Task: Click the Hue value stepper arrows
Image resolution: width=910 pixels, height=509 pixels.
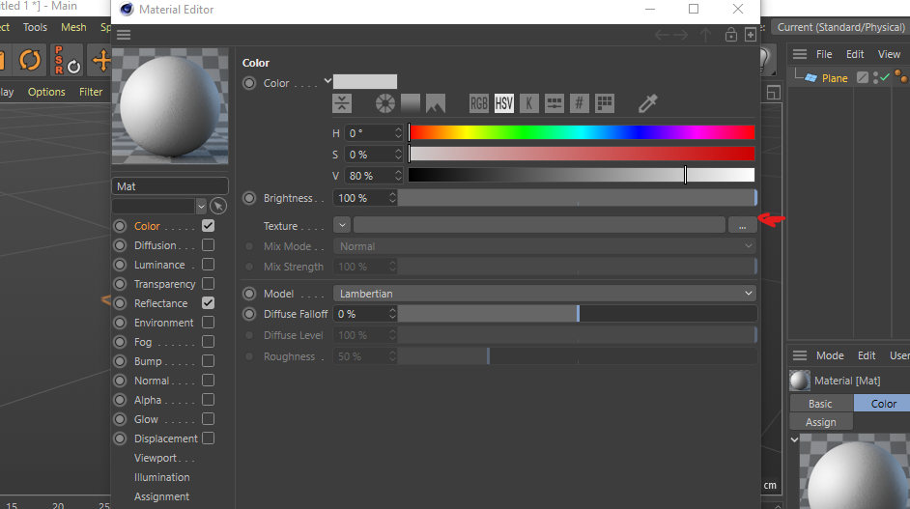Action: pos(398,133)
